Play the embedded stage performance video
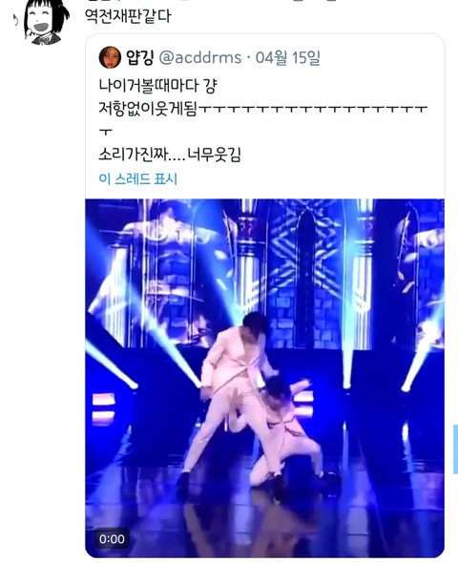The width and height of the screenshot is (458, 563). [265, 378]
